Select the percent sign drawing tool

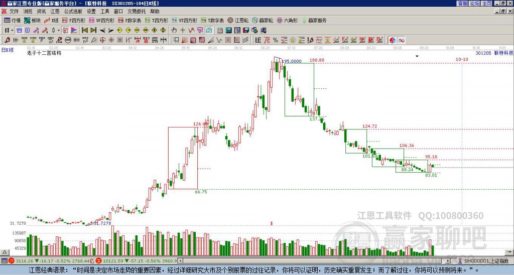[x=276, y=40]
